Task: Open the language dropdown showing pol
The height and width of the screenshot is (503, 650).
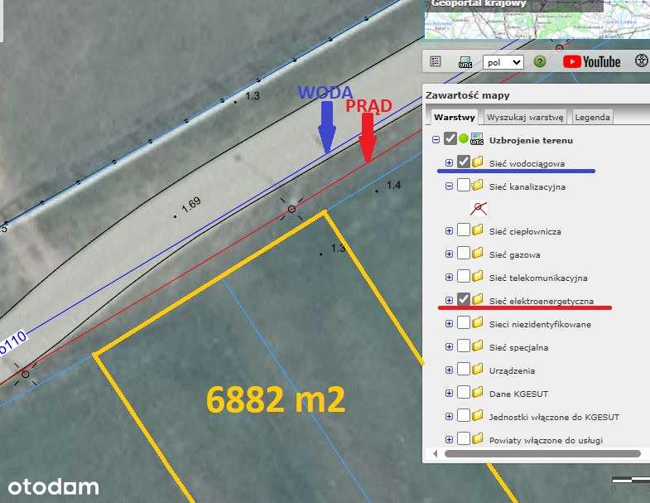Action: [x=503, y=62]
